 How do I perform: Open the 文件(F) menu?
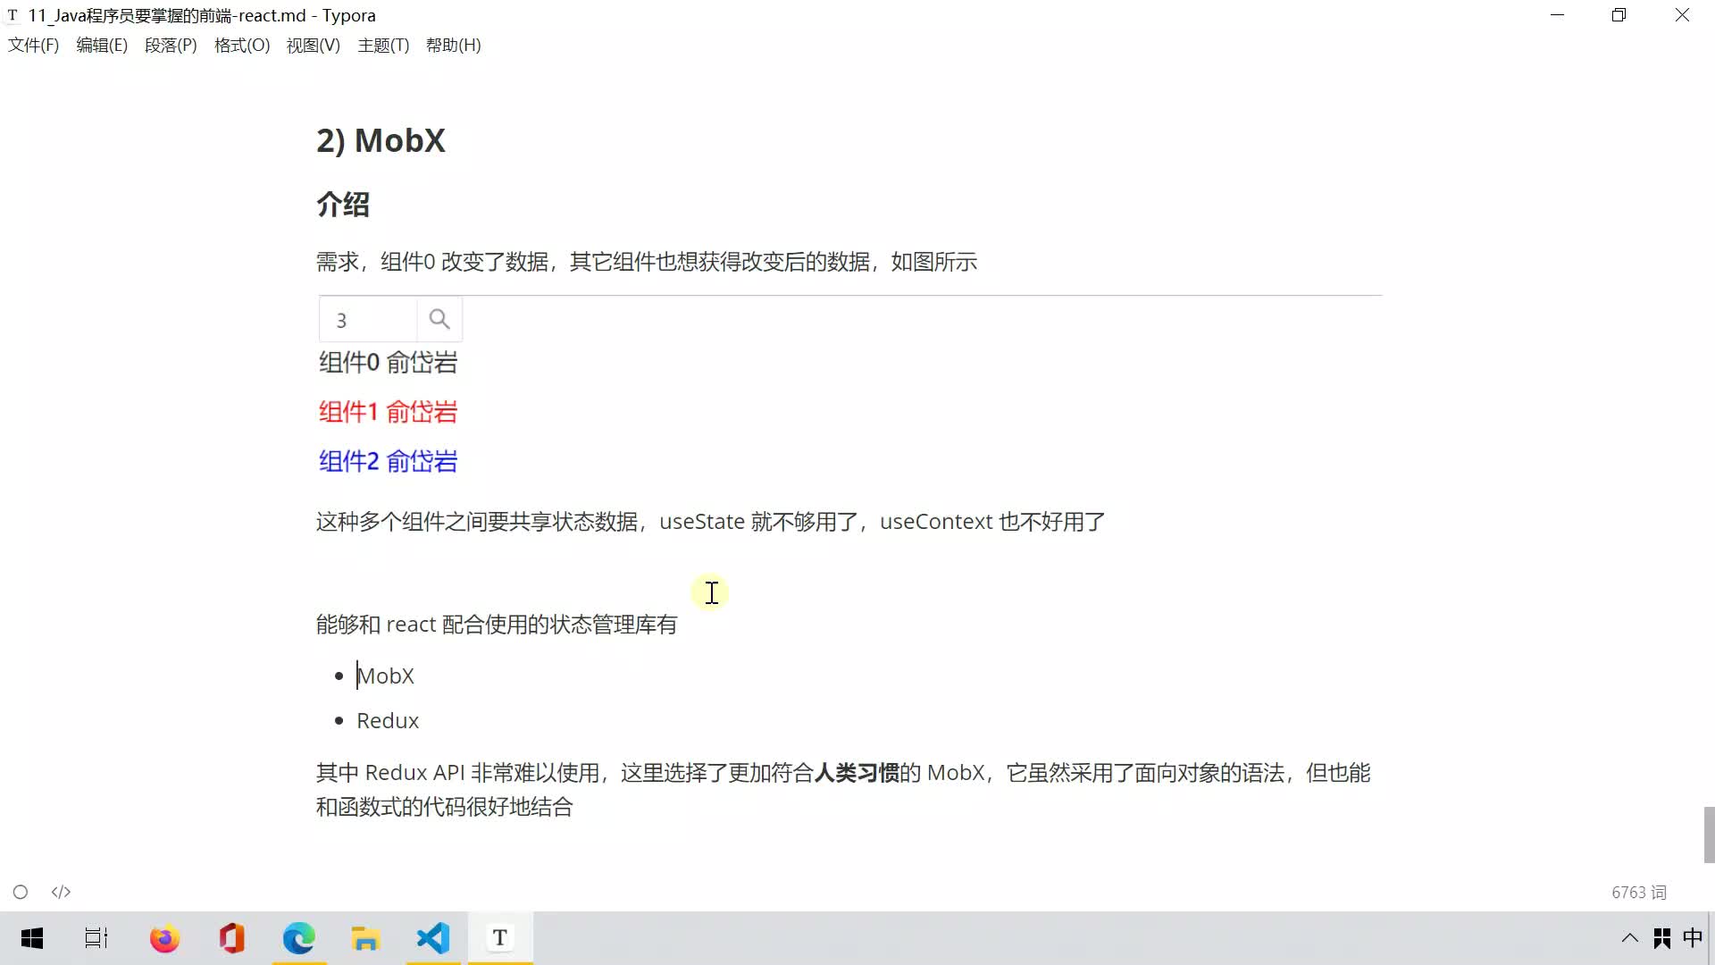tap(33, 45)
